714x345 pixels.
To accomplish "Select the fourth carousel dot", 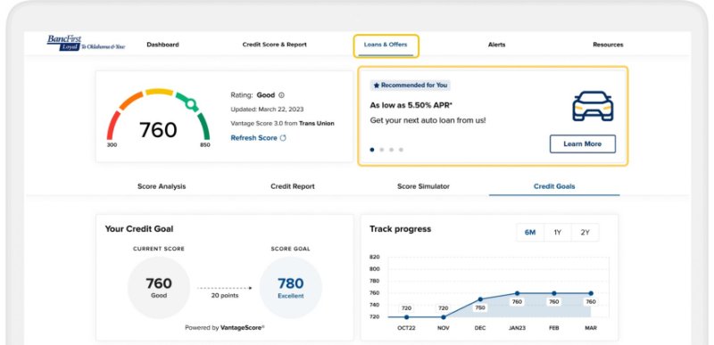I will [x=401, y=150].
